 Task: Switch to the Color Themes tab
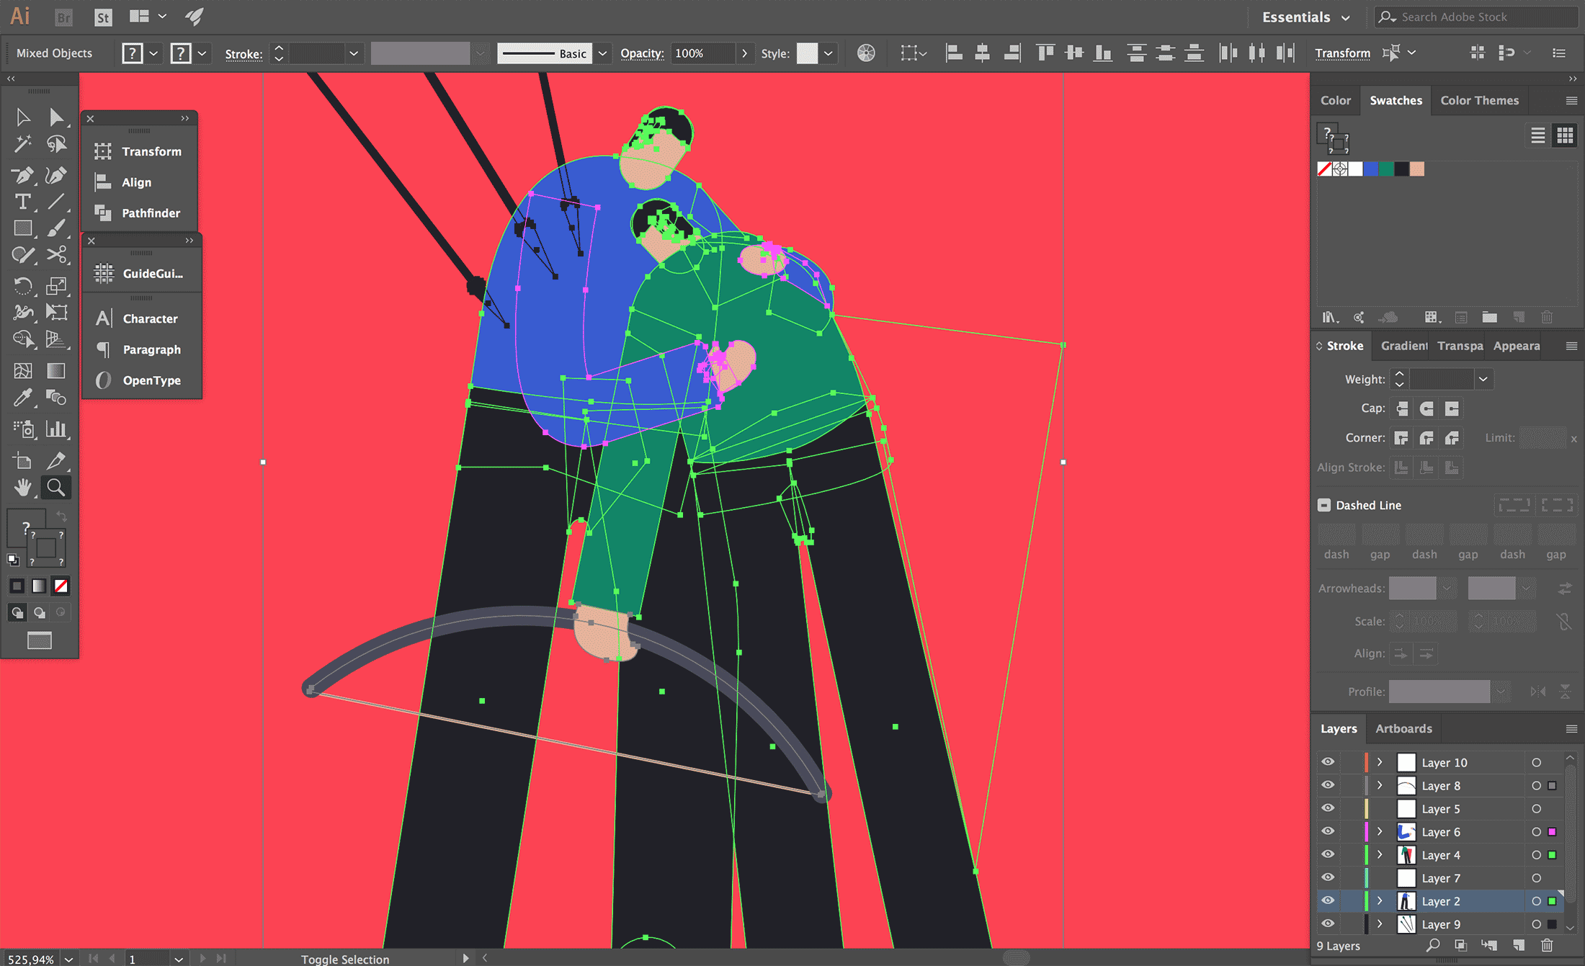(x=1476, y=101)
